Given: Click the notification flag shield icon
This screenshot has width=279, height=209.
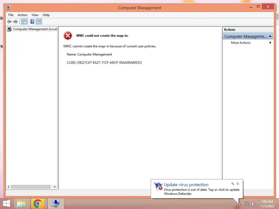Looking at the screenshot, I should [158, 186].
